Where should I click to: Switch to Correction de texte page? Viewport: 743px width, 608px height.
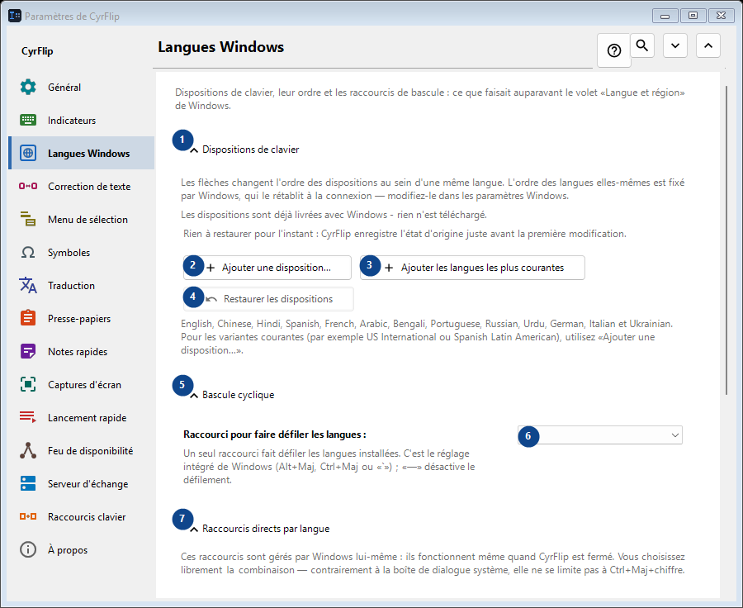82,187
